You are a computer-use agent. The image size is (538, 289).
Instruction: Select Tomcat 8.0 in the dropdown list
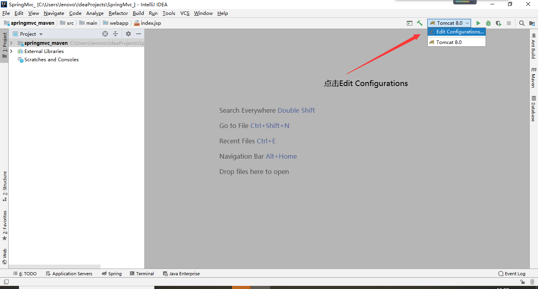tap(456, 42)
